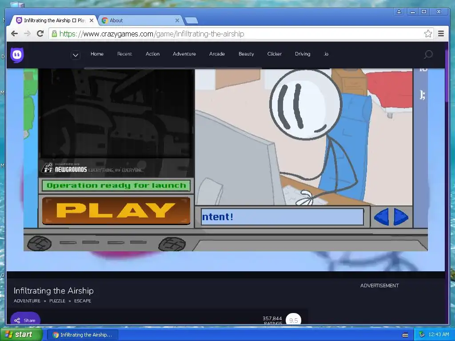Click the browser back arrow

15,34
